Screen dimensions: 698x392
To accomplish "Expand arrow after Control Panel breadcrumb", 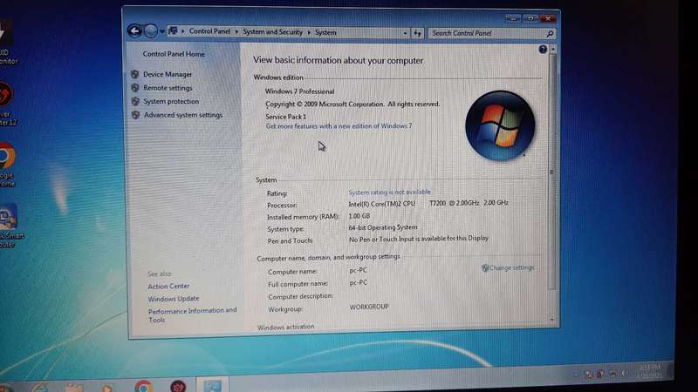I will point(236,32).
